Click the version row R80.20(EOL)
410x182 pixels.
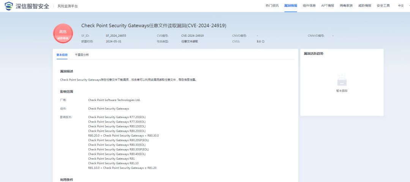pyautogui.click(x=117, y=131)
